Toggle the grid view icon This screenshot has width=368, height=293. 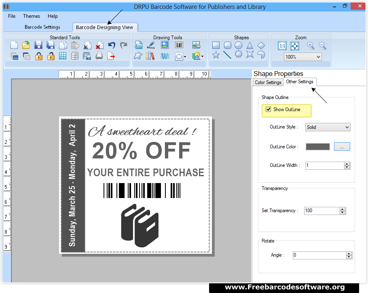63,56
